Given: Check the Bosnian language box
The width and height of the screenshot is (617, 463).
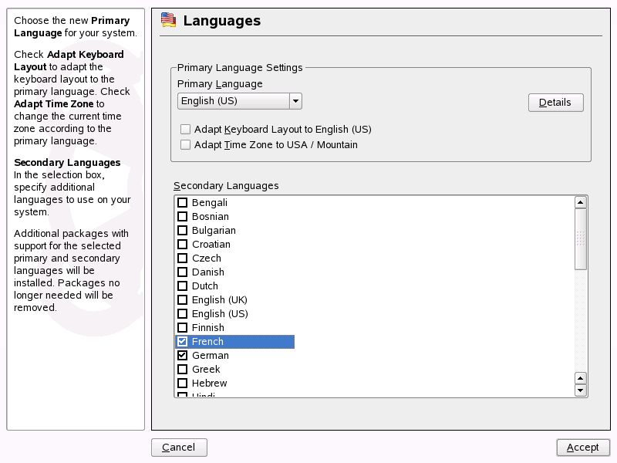Looking at the screenshot, I should (x=183, y=217).
